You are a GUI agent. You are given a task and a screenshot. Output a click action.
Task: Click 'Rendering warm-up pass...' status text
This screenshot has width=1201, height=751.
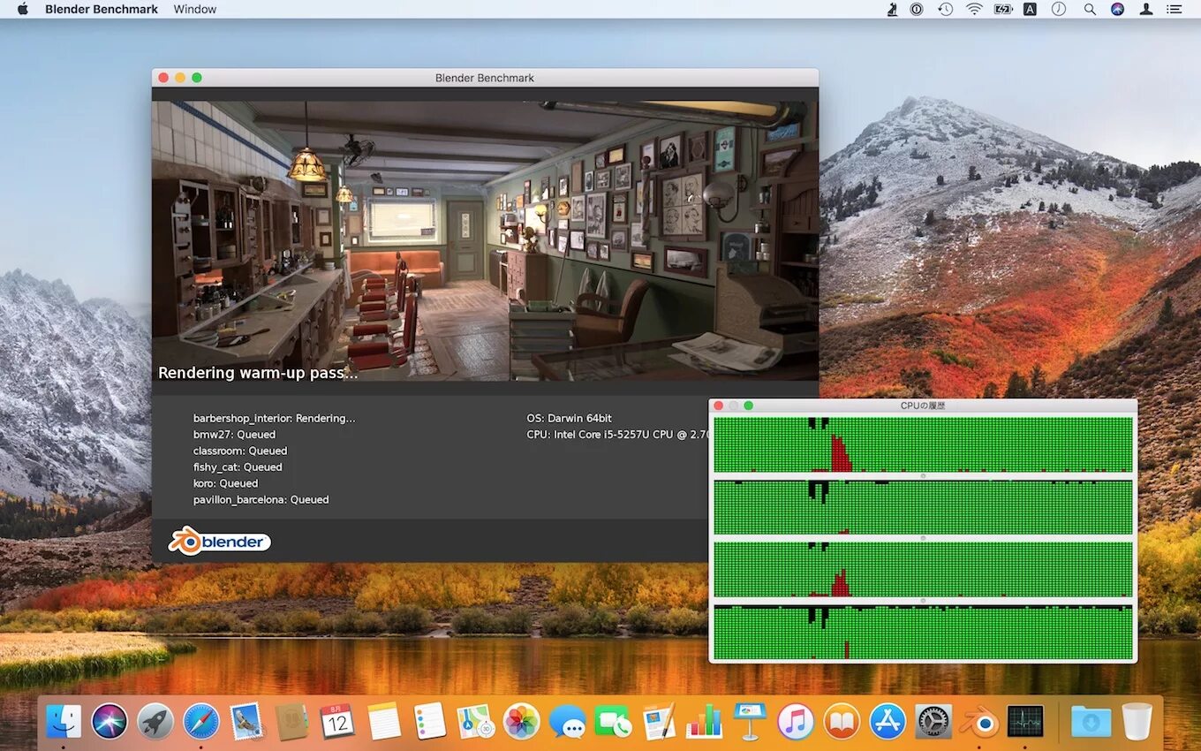point(258,373)
